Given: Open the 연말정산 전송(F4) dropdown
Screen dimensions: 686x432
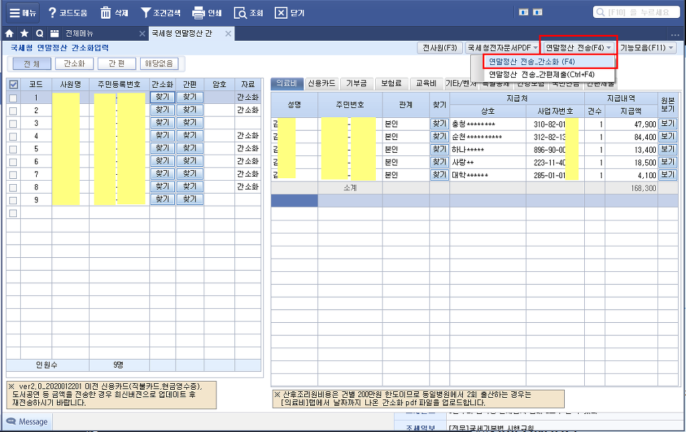Looking at the screenshot, I should tap(578, 48).
